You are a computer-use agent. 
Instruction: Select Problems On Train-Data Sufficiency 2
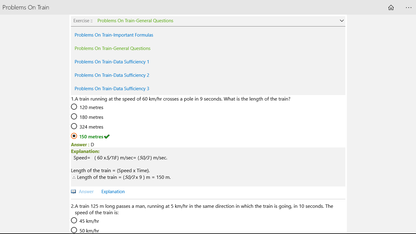(x=112, y=75)
